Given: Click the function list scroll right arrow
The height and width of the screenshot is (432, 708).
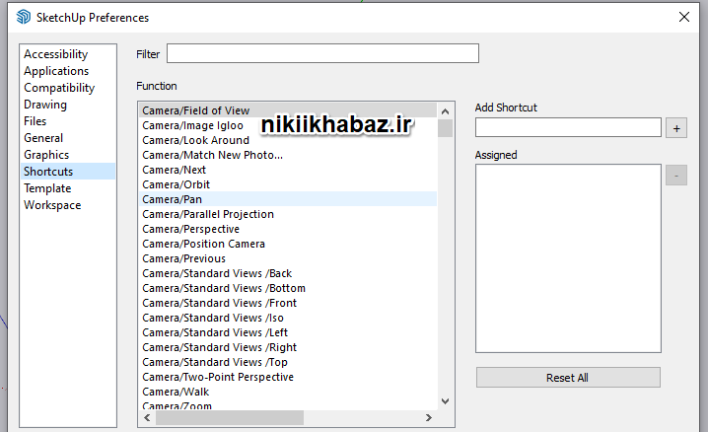Looking at the screenshot, I should coord(429,418).
